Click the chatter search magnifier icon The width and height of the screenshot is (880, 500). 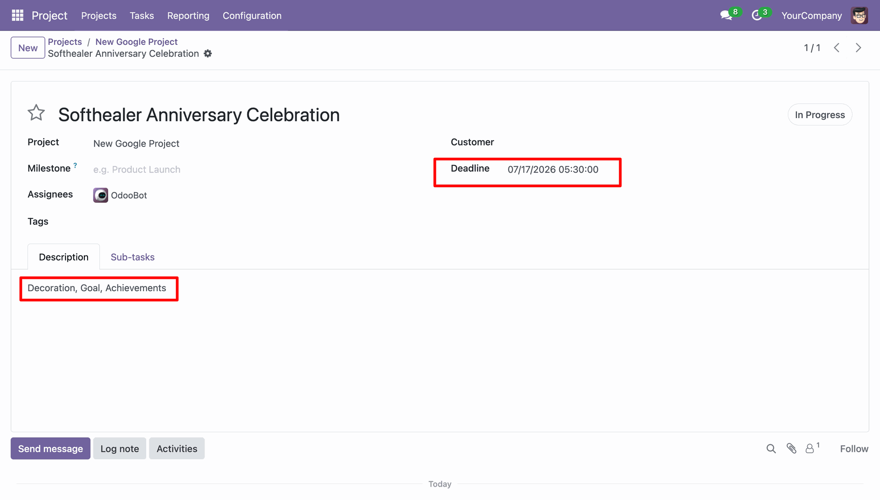[x=771, y=449]
